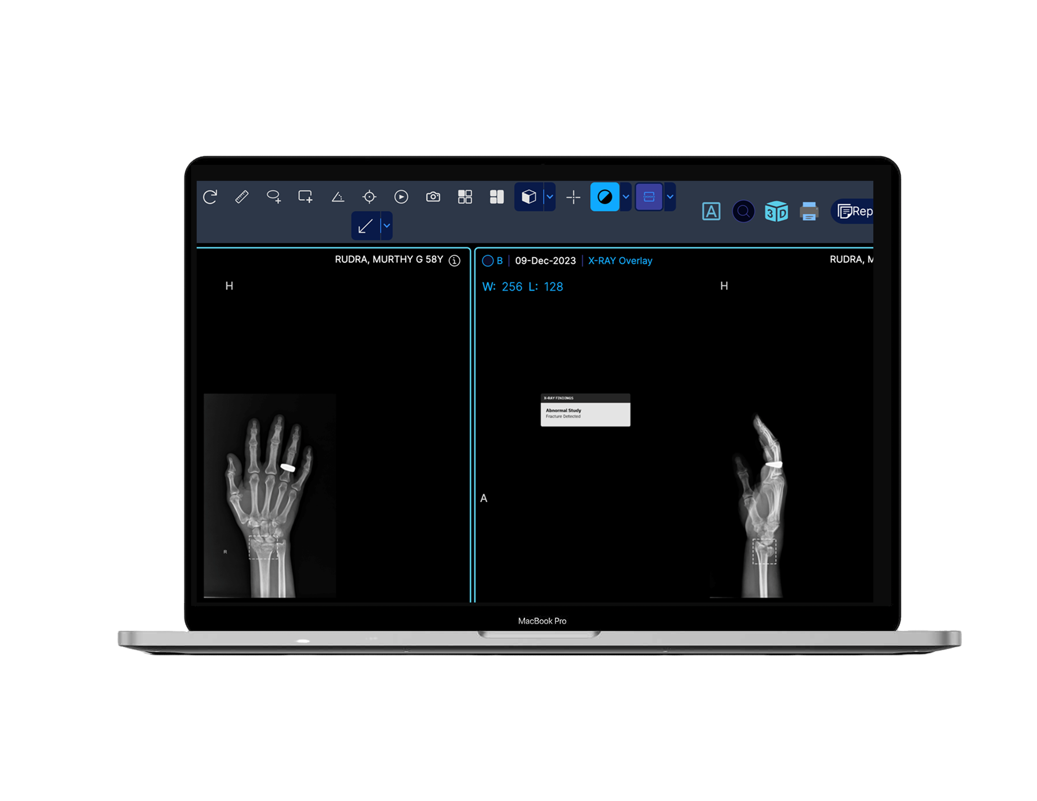Activate the crosshair probe tool
Image resolution: width=1037 pixels, height=801 pixels.
pyautogui.click(x=369, y=197)
